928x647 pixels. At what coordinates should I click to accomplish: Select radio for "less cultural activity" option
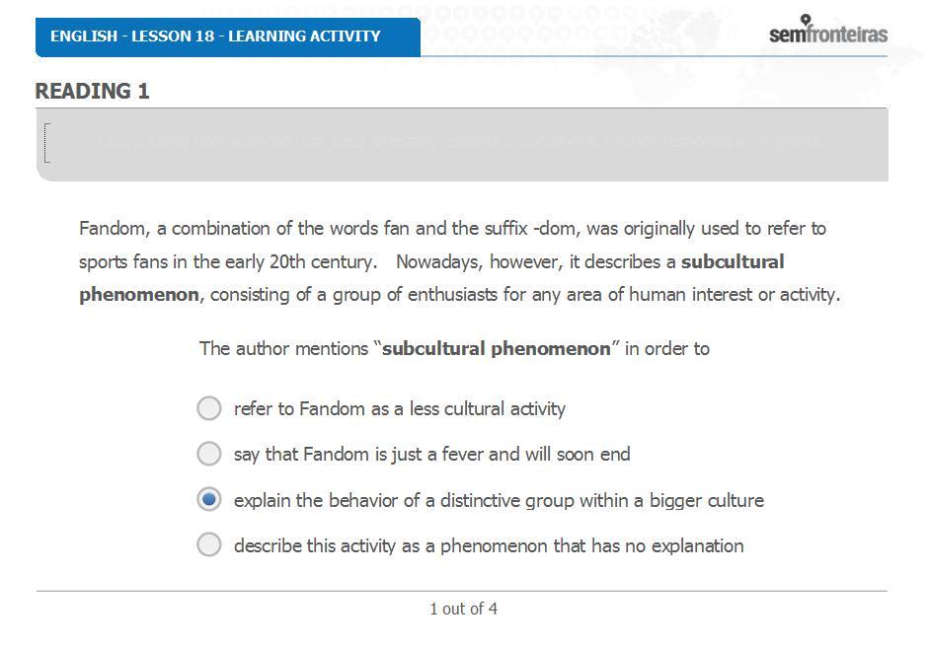click(x=209, y=408)
